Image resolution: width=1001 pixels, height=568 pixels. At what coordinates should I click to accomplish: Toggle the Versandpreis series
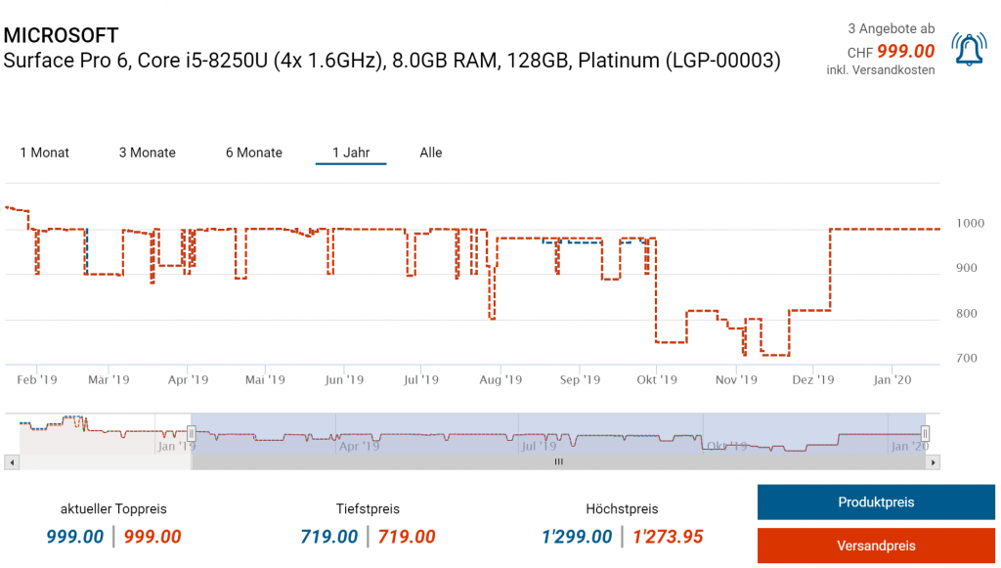click(876, 546)
